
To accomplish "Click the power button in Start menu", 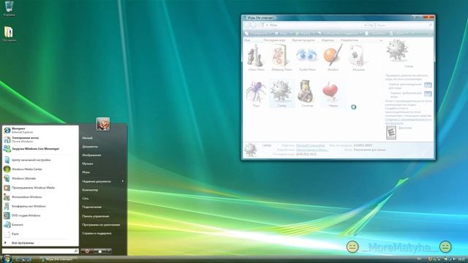I will [x=87, y=251].
